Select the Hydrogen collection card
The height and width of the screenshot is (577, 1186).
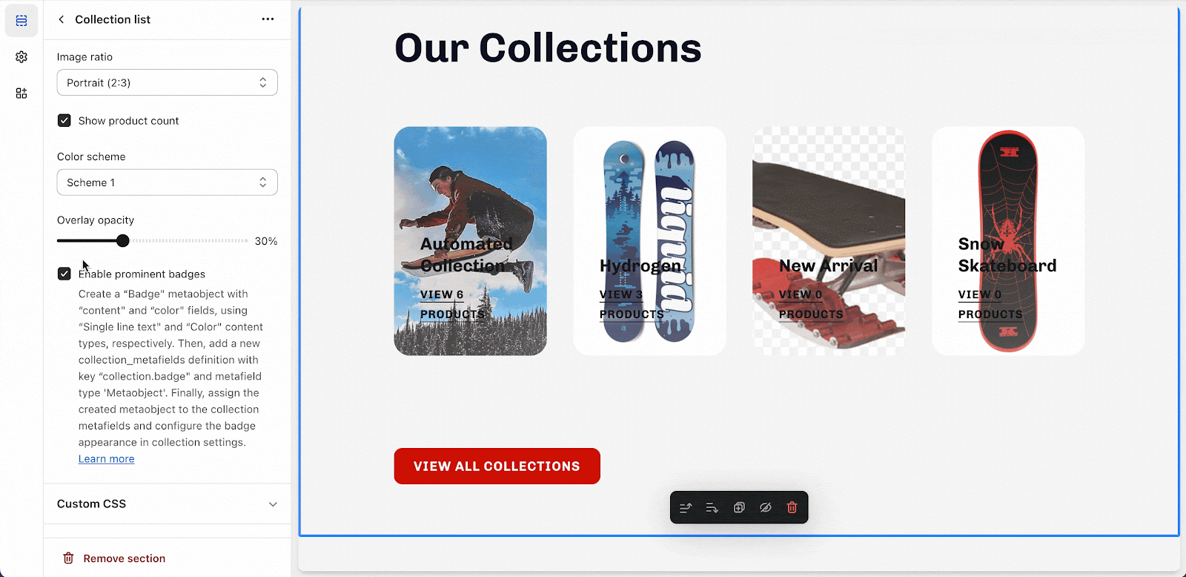(649, 241)
